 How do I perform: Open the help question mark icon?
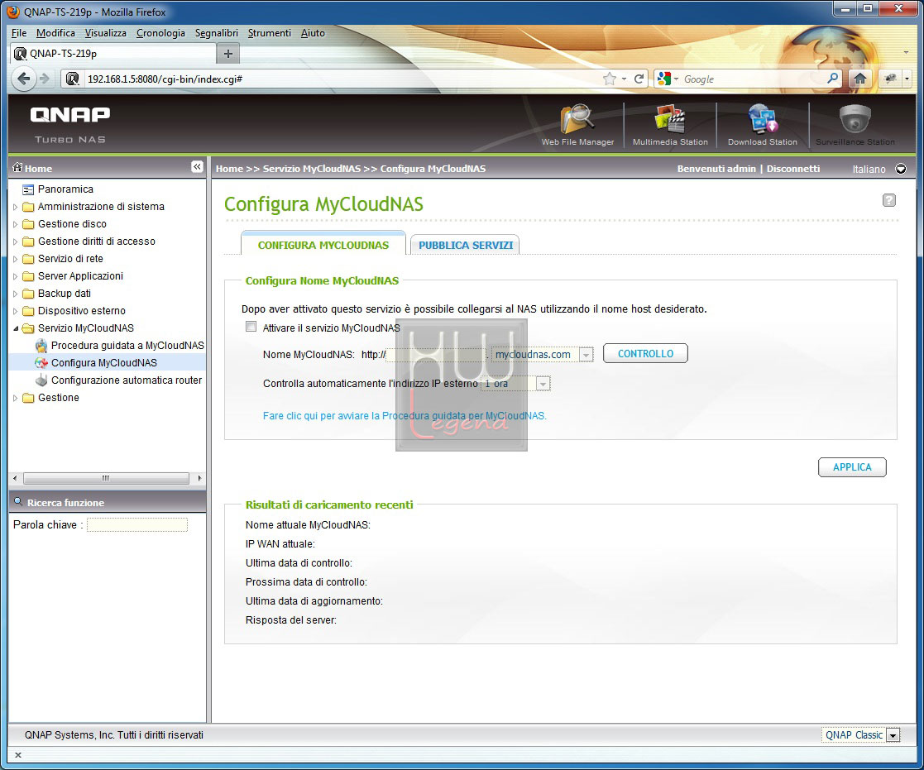click(x=888, y=200)
